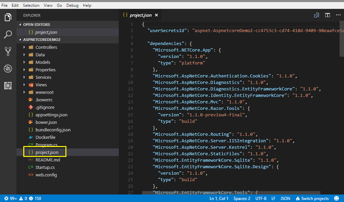Open the Help menu
The image size is (344, 202).
tap(87, 5)
